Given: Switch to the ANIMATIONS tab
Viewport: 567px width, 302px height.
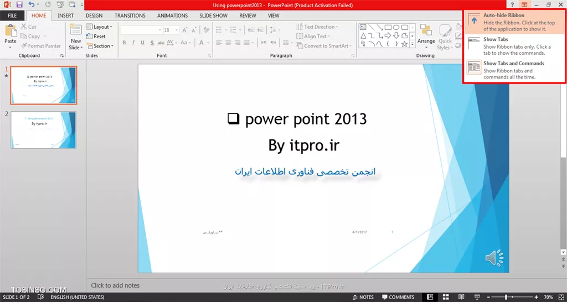Looking at the screenshot, I should click(x=173, y=15).
